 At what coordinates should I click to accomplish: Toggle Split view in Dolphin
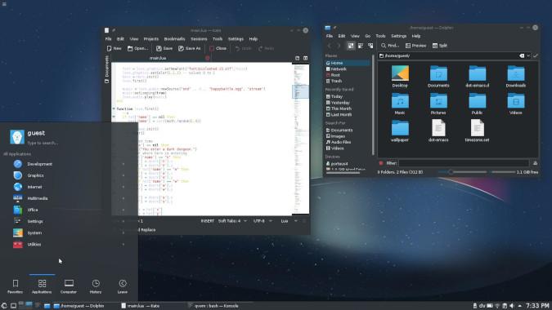(440, 46)
